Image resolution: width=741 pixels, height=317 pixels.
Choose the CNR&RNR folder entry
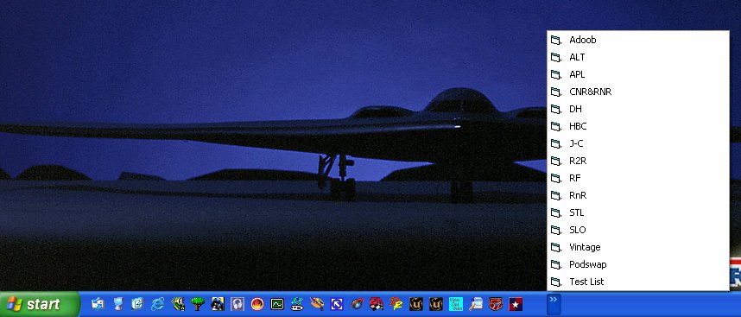638,92
